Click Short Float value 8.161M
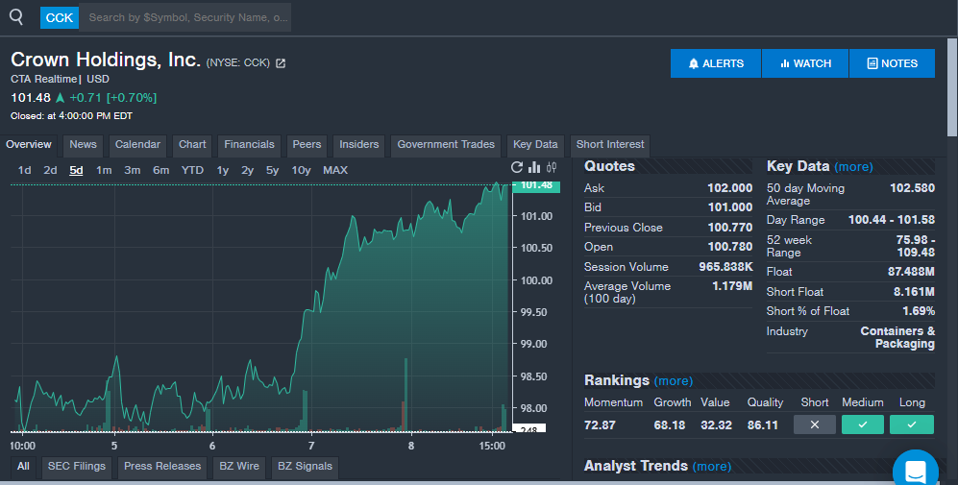The height and width of the screenshot is (485, 958). tap(914, 292)
